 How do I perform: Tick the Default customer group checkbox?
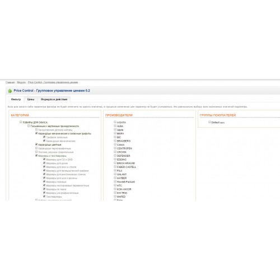click(209, 122)
